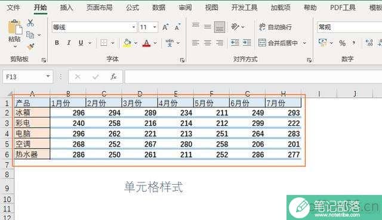Click the Cut scissors icon
Screen dimensions: 382x220
click(x=30, y=23)
